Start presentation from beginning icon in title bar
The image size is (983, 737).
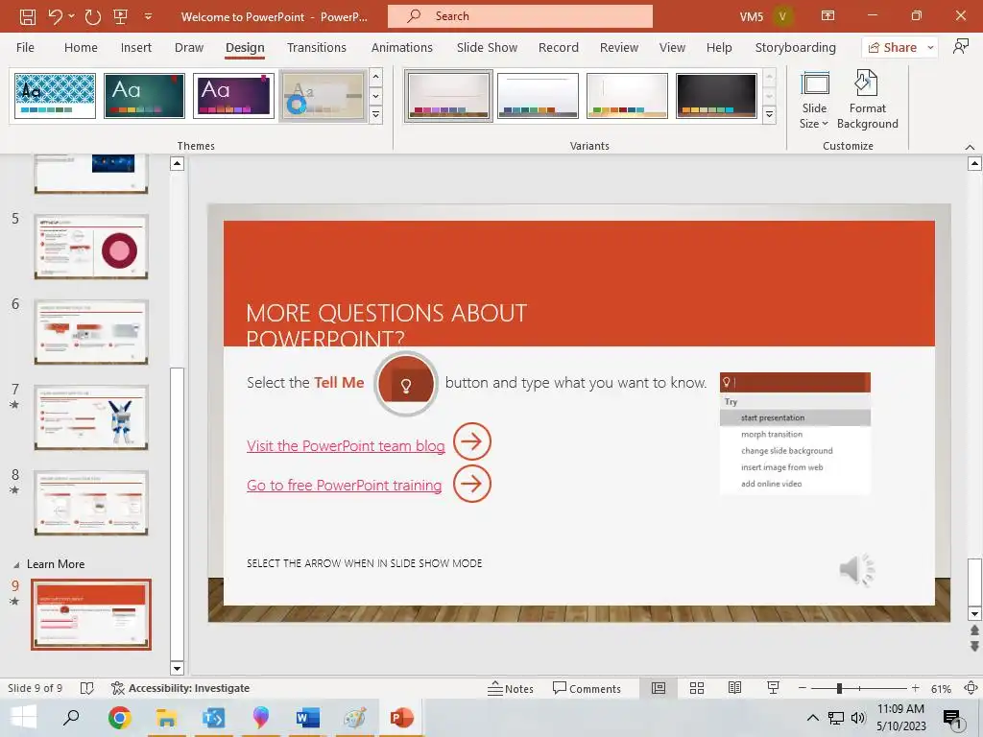pyautogui.click(x=120, y=16)
